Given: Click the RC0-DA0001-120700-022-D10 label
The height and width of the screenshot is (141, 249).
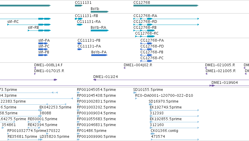Looking at the screenshot, I should (164, 96).
